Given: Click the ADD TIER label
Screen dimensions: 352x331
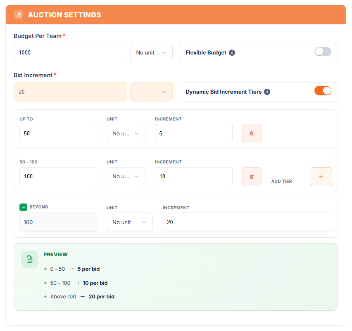Looking at the screenshot, I should pos(281,182).
